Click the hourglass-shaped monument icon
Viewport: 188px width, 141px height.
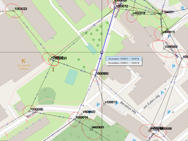54,69
